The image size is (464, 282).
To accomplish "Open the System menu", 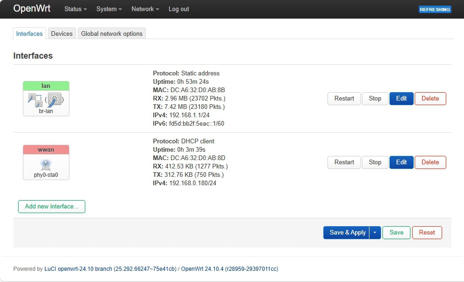I will point(108,9).
